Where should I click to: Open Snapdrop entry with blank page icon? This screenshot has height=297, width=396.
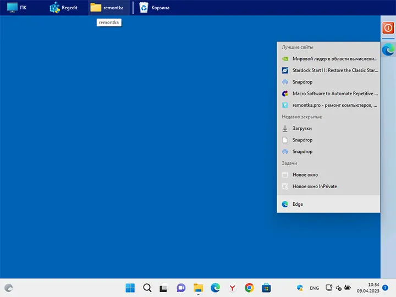point(328,140)
